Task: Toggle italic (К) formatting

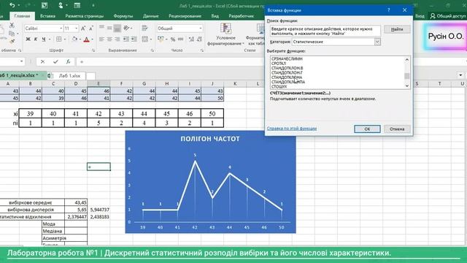Action: tap(36, 39)
